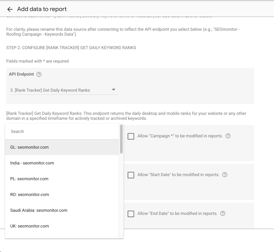Click help icon next to Start Date checkbox
274x252 pixels.
pos(225,175)
